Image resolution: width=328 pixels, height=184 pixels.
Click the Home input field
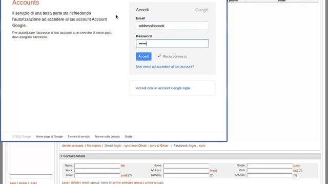(186, 166)
